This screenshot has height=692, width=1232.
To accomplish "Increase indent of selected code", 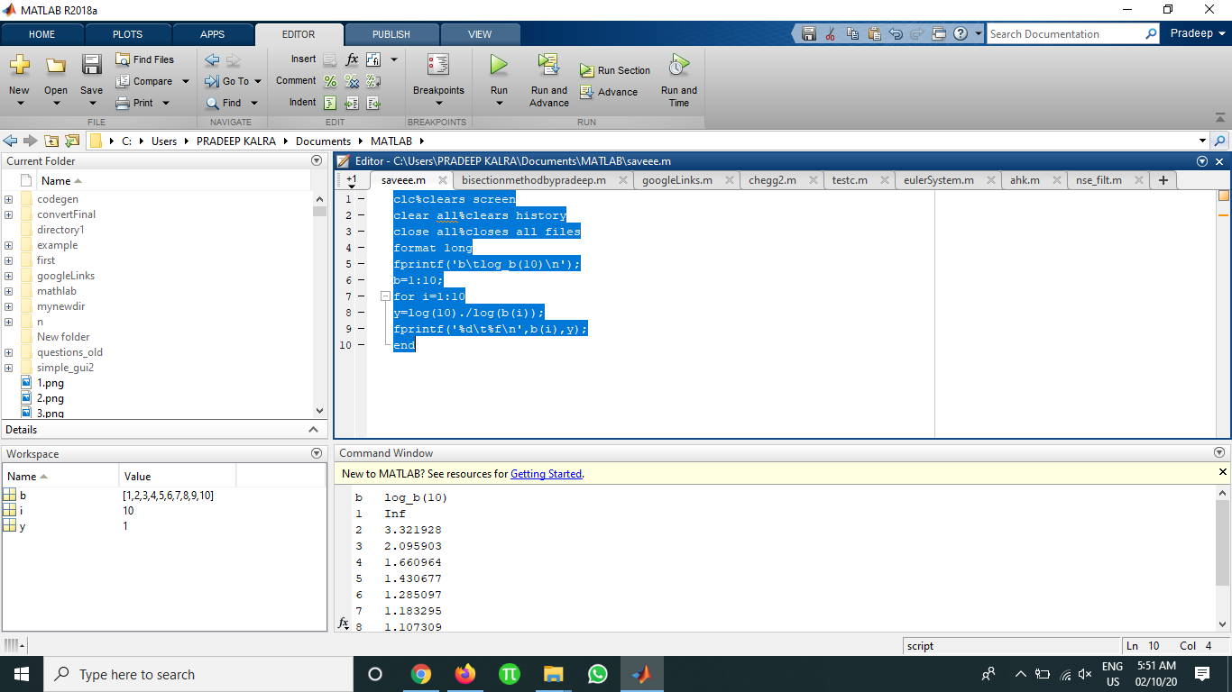I will coord(352,103).
